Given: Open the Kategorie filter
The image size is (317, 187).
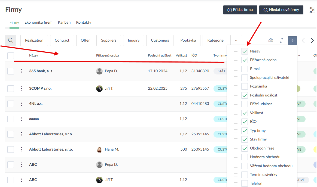Looking at the screenshot, I should tap(215, 40).
